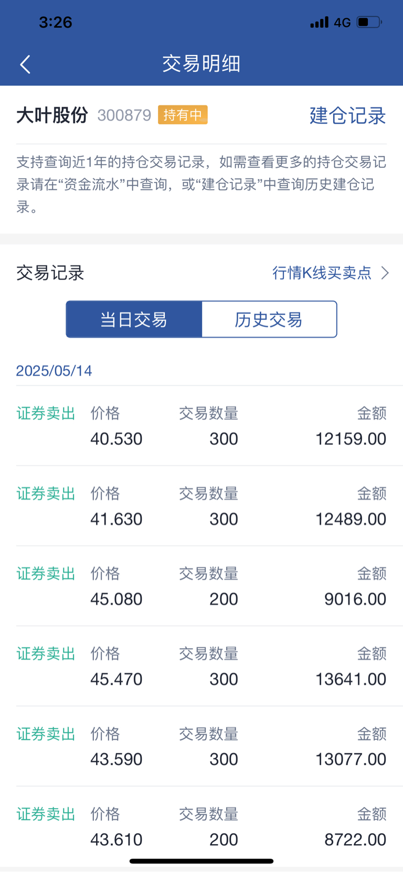Viewport: 403px width, 872px height.
Task: Select the trade priced at 43.590
Action: coord(201,747)
